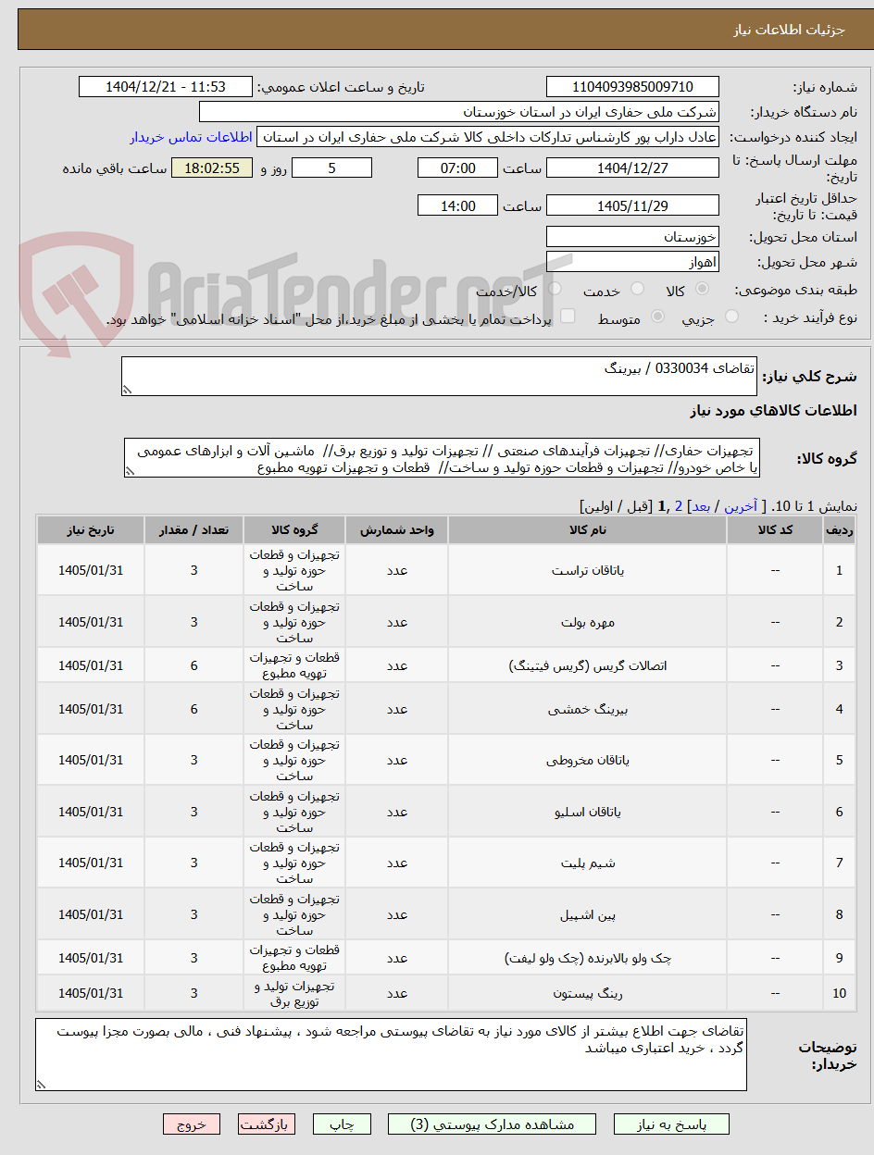Click the چاپ print button

click(x=342, y=1124)
